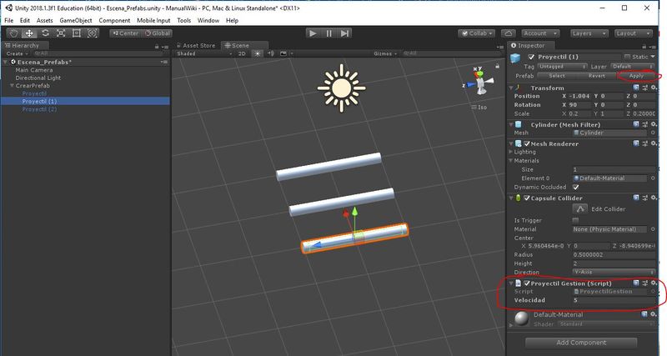Open the Component menu
This screenshot has height=356, width=667.
coord(114,20)
